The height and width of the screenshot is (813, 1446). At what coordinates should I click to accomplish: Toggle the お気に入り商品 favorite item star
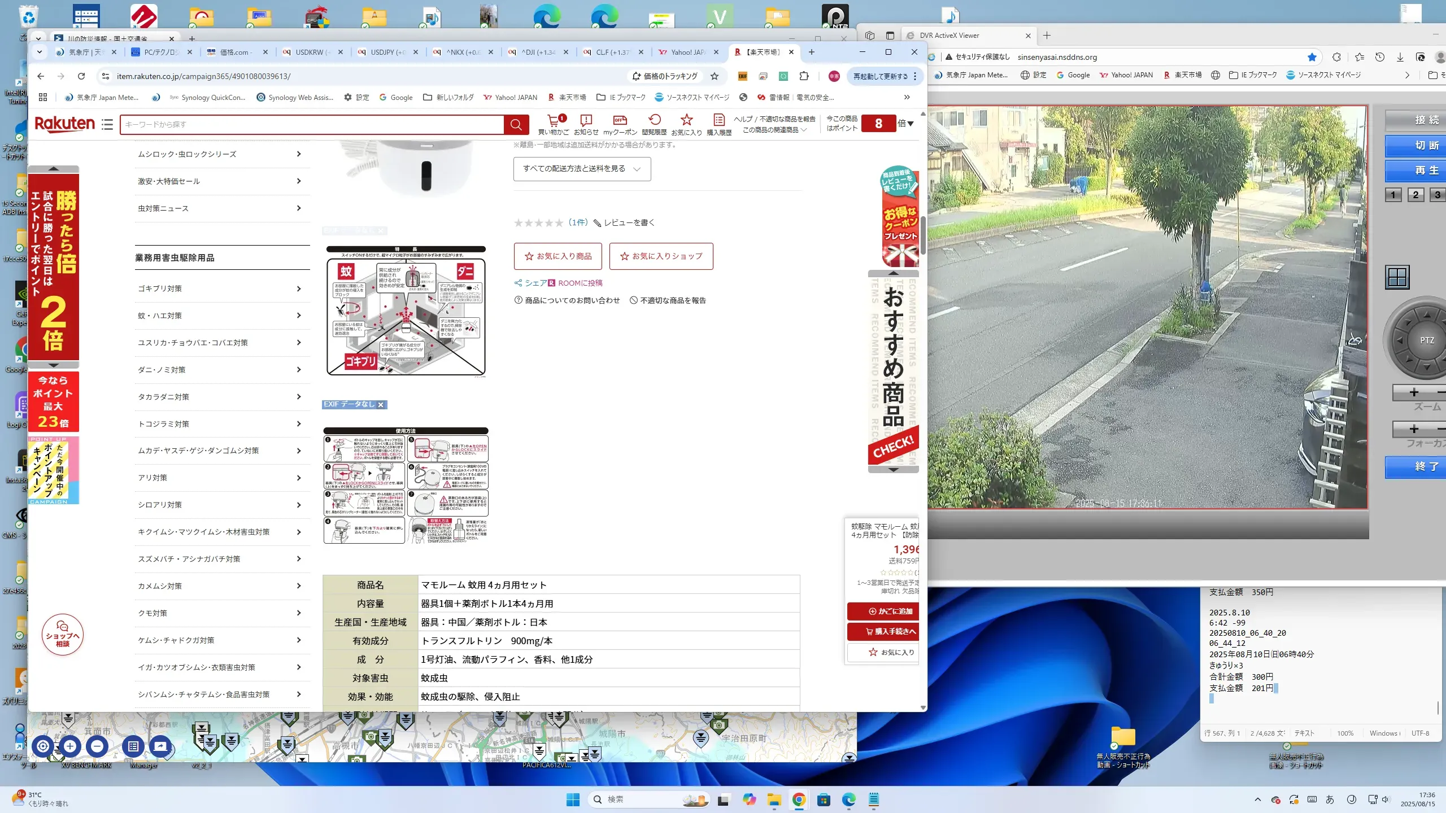click(529, 256)
